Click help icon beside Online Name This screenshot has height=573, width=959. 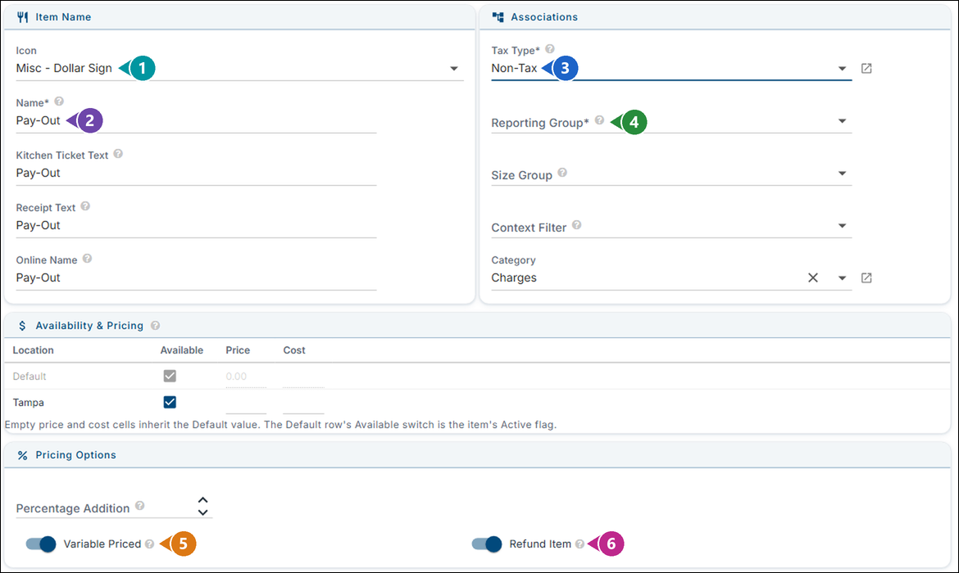[x=88, y=259]
